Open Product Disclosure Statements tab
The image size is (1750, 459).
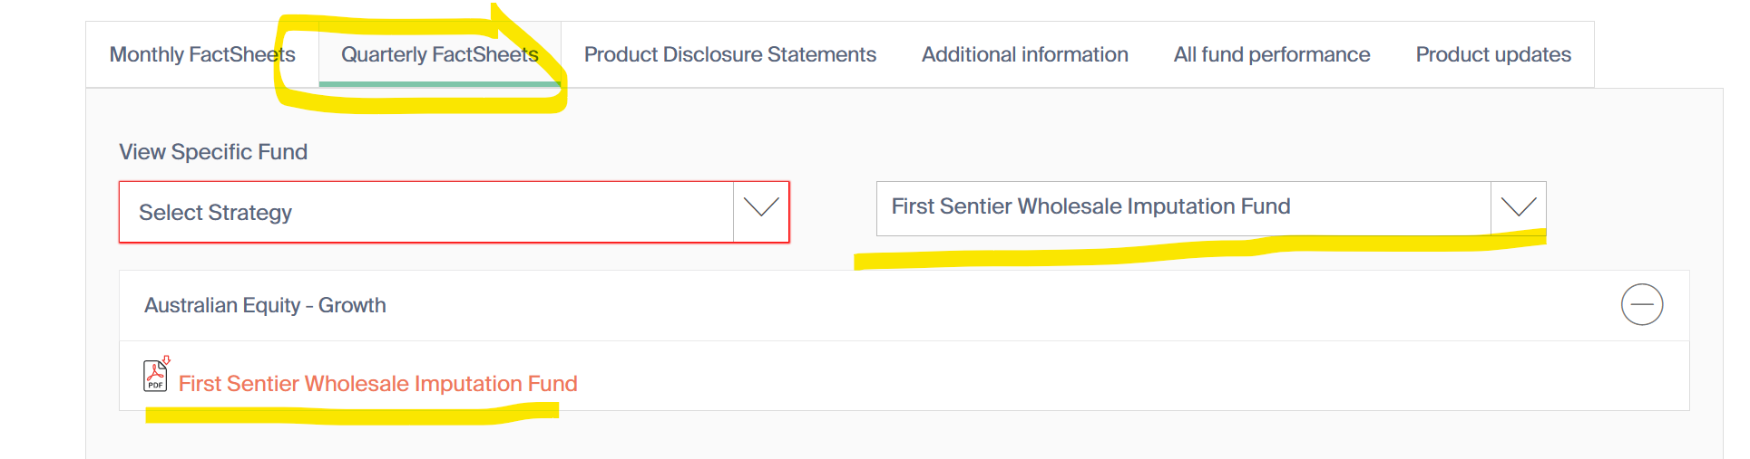coord(729,55)
